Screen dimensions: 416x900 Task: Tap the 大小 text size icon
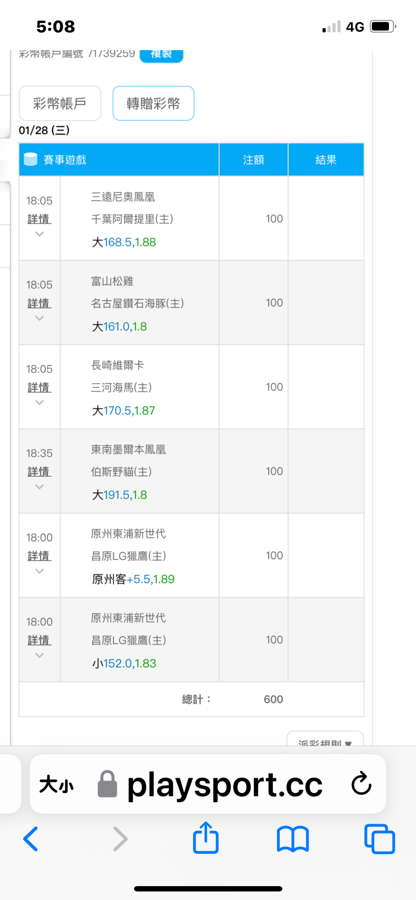[56, 784]
